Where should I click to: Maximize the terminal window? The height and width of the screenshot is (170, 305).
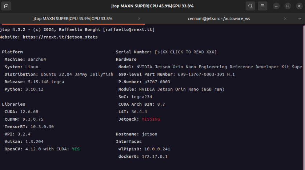tap(288, 6)
